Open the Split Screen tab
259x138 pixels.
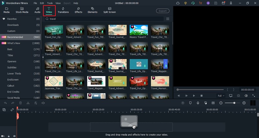109,10
